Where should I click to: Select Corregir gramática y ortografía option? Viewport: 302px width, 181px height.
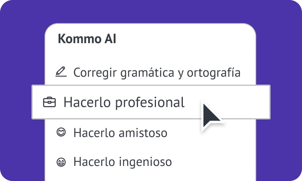pos(156,72)
